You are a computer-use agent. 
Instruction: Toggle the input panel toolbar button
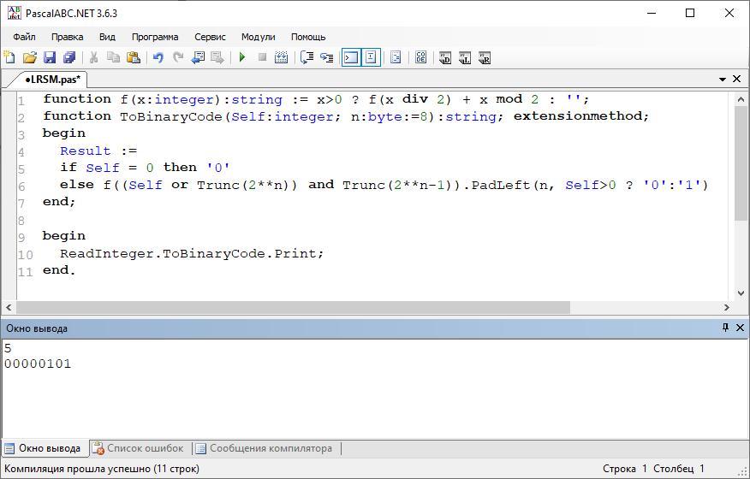click(371, 57)
